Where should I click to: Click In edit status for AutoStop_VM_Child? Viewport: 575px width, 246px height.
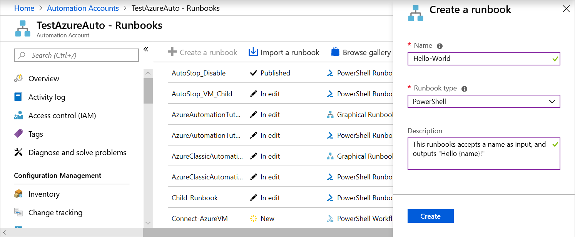(270, 94)
